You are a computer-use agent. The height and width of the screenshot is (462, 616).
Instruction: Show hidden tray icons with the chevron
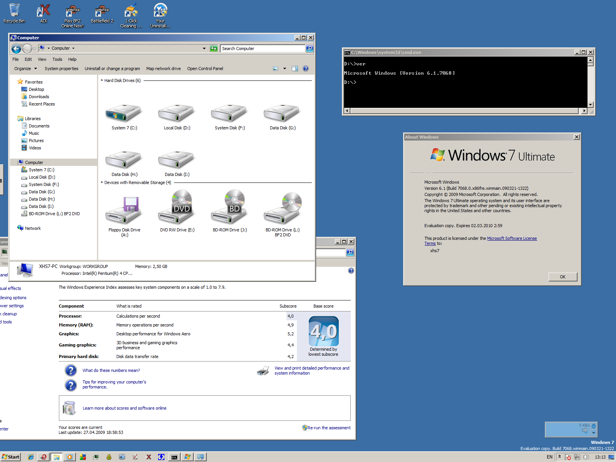(559, 457)
